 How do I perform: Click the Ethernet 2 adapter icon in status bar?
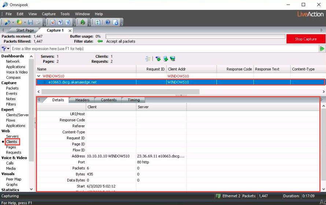218,196
